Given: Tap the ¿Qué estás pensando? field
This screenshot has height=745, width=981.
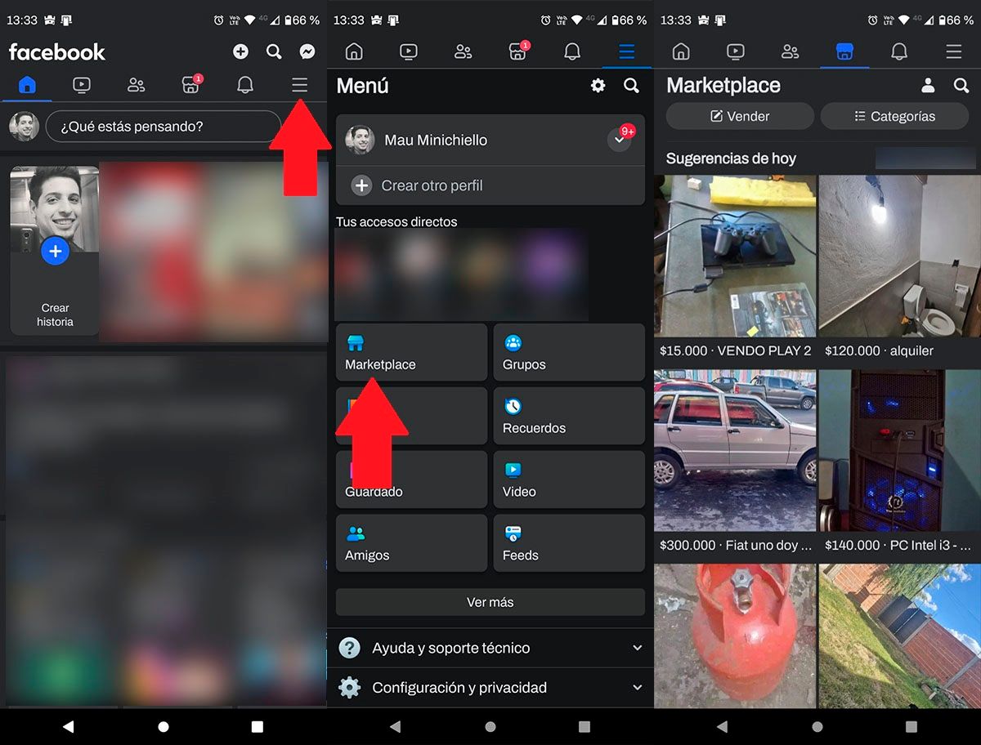Looking at the screenshot, I should (x=163, y=127).
